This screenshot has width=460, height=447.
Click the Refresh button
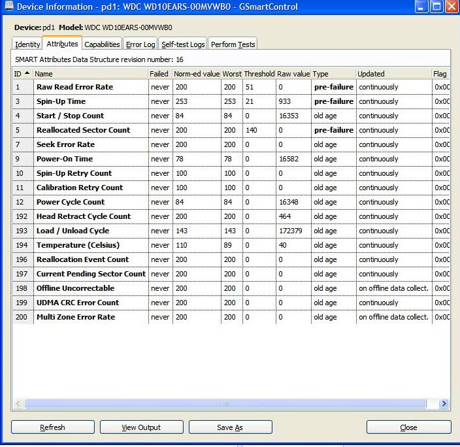point(53,427)
